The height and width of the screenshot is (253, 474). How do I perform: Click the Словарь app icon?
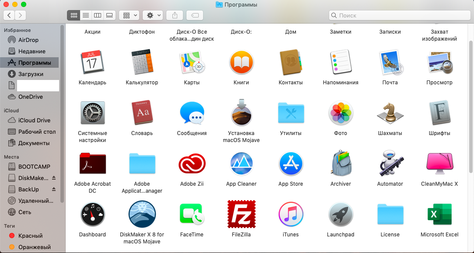pos(142,113)
